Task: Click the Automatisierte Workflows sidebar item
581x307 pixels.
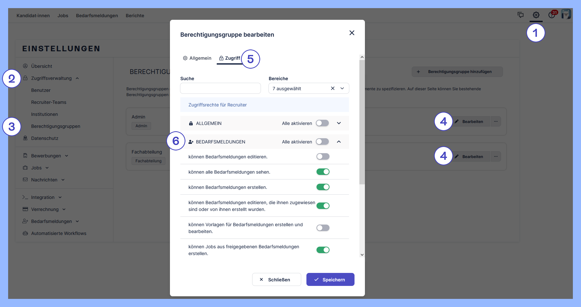Action: 58,233
